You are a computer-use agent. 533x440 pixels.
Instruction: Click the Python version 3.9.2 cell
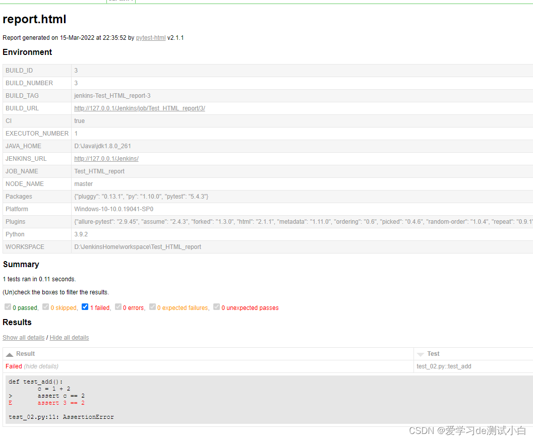click(x=81, y=234)
